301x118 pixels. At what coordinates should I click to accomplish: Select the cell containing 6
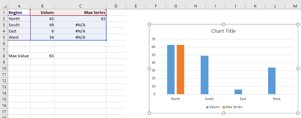click(x=43, y=31)
